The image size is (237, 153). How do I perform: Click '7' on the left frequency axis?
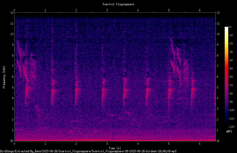click(x=13, y=66)
